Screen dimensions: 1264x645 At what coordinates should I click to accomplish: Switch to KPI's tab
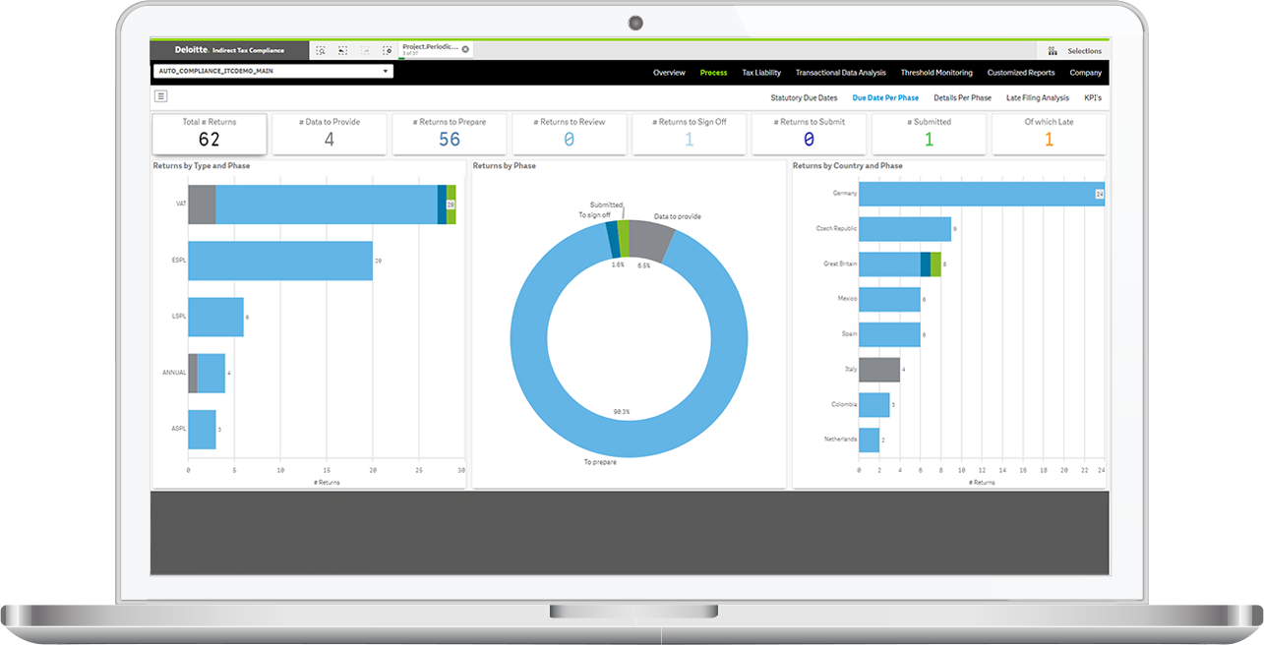click(1093, 98)
